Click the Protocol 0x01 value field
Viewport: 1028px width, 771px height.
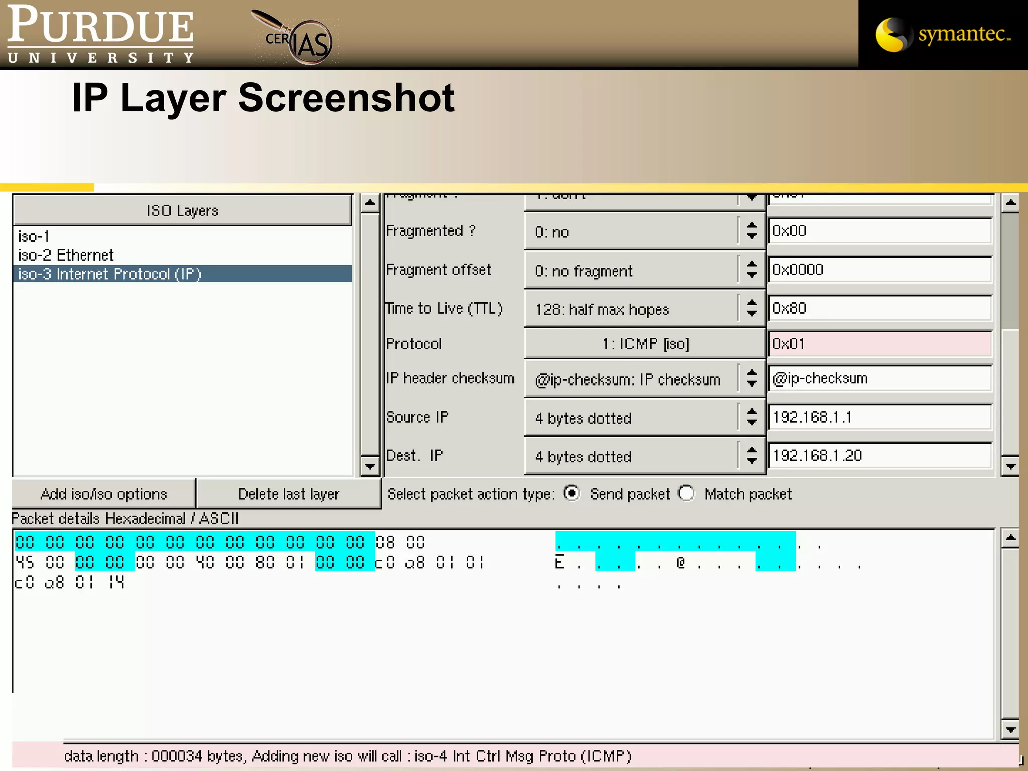880,344
